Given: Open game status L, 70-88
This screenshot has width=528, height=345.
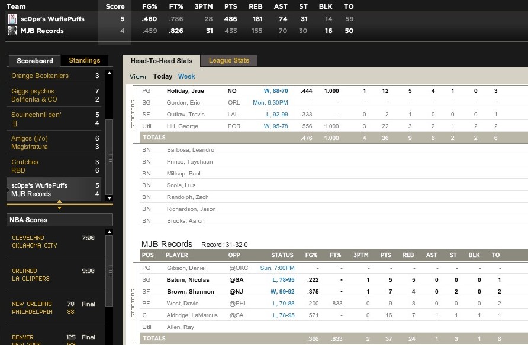Looking at the screenshot, I should pos(284,303).
